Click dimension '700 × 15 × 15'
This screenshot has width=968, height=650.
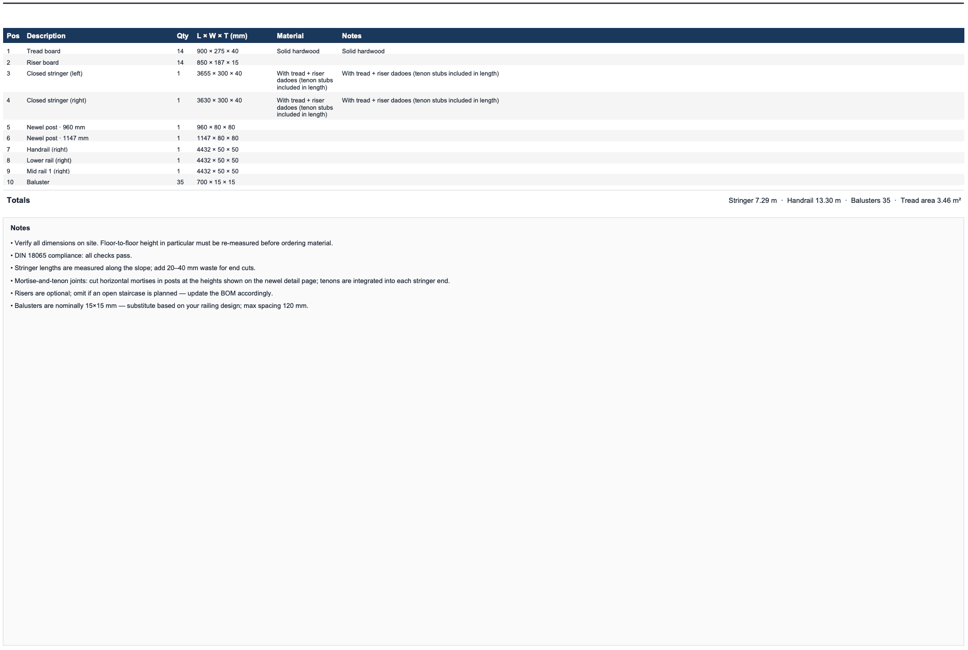click(216, 182)
